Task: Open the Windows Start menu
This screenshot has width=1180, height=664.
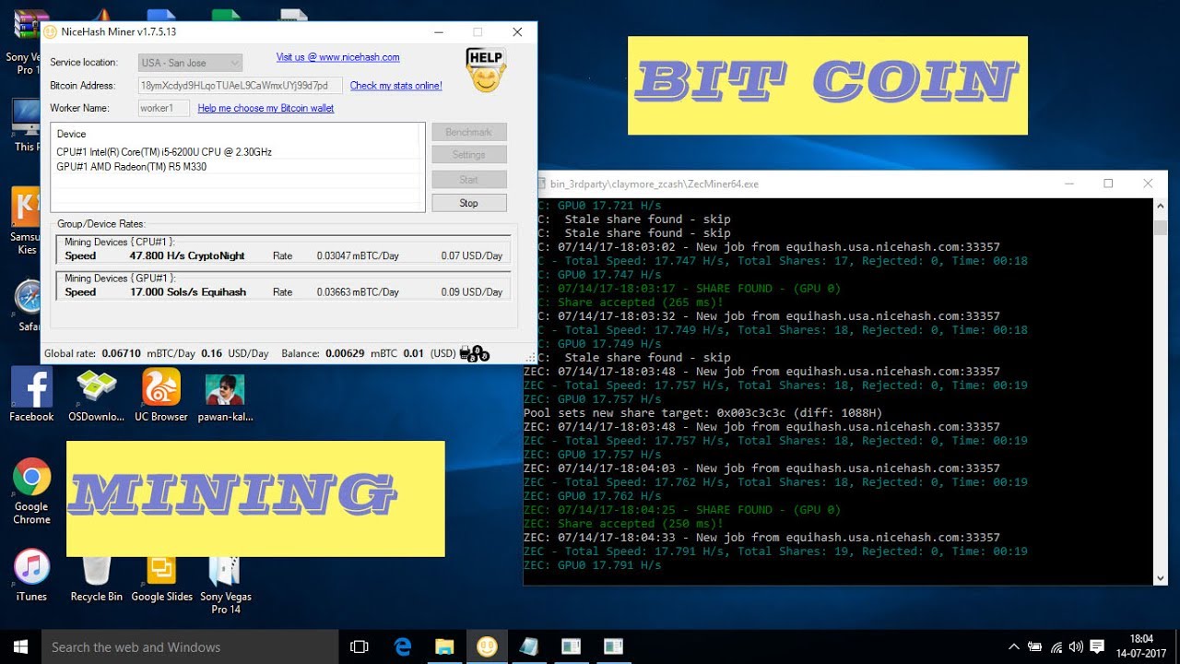Action: pyautogui.click(x=20, y=646)
